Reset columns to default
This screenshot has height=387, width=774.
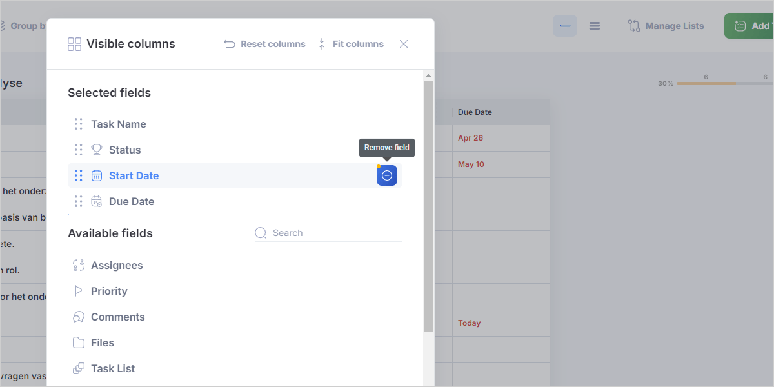coord(264,44)
